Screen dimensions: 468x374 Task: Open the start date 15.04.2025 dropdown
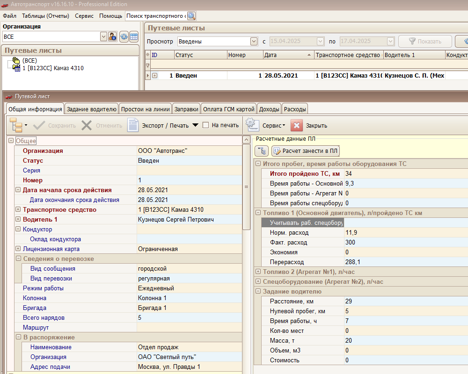(x=320, y=42)
